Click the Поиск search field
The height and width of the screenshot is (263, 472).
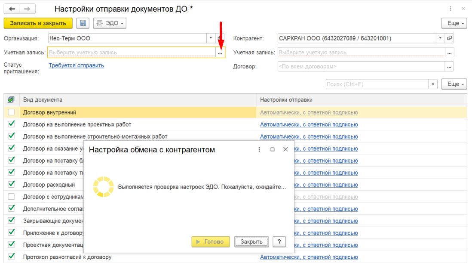(377, 84)
